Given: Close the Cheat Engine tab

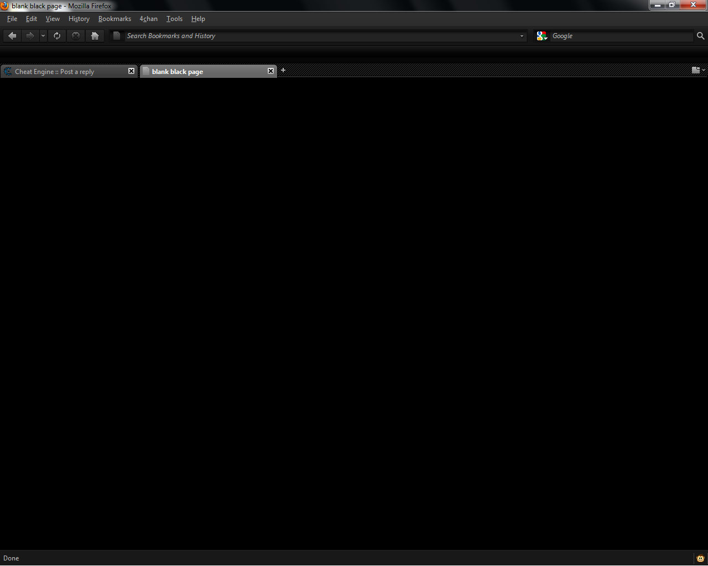Looking at the screenshot, I should [x=131, y=71].
